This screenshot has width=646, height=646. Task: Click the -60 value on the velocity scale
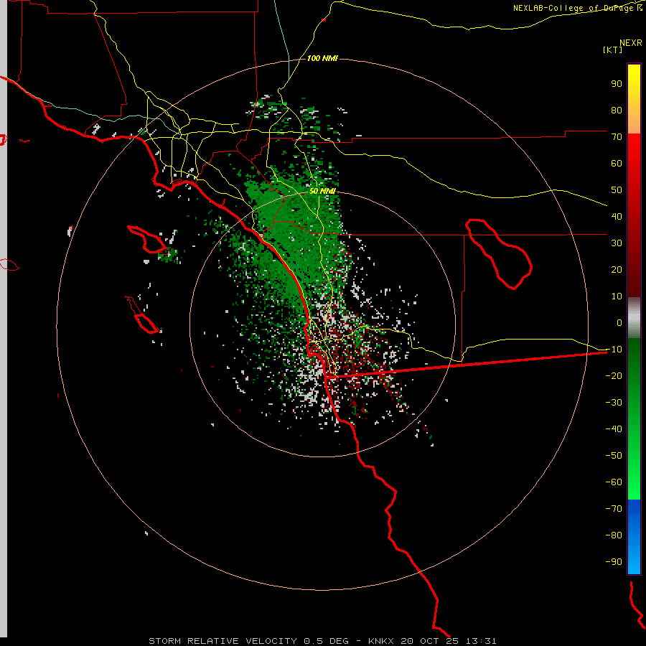tap(614, 482)
